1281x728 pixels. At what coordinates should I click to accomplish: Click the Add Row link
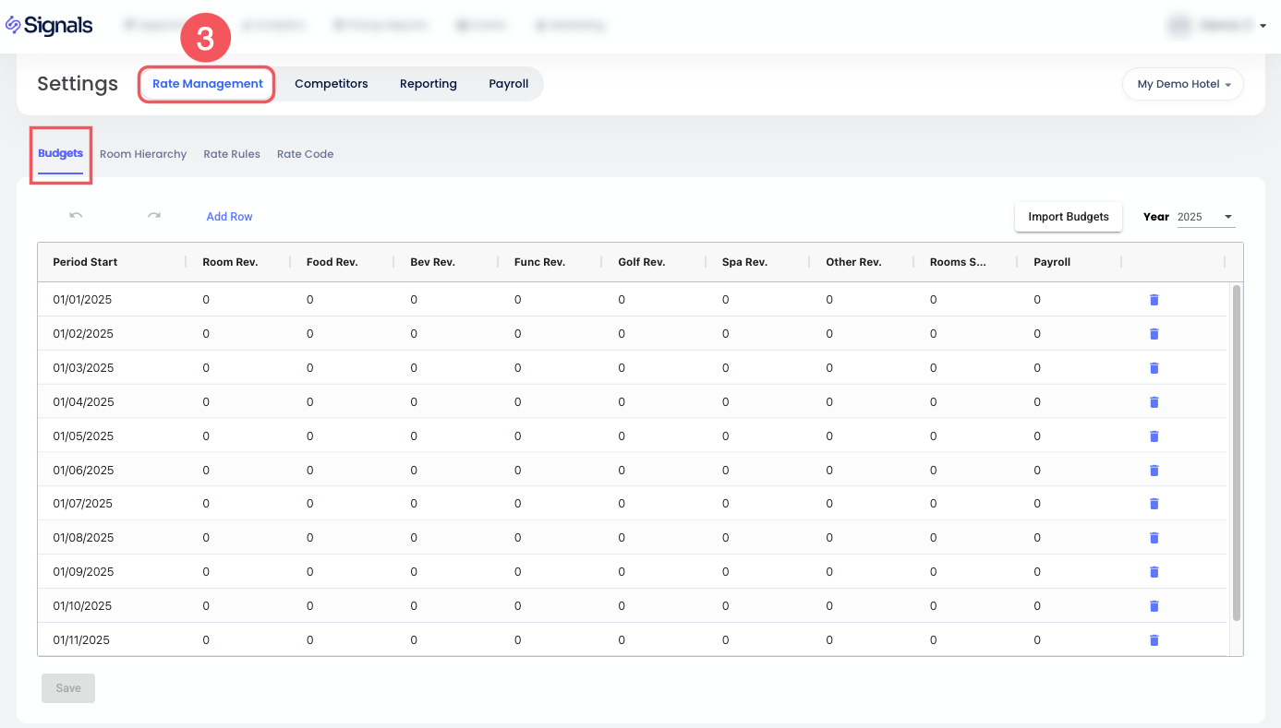(x=229, y=217)
